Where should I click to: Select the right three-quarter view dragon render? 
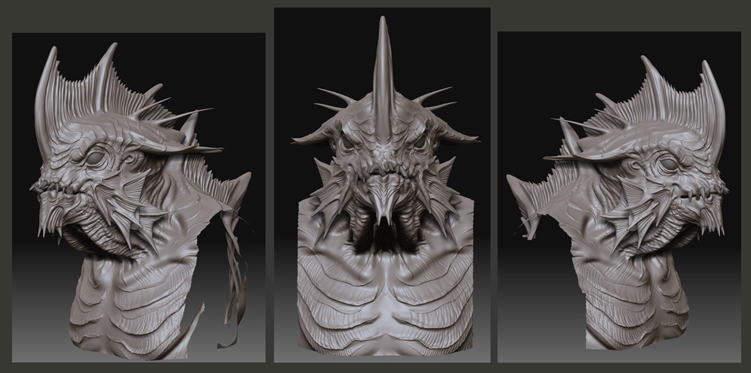pyautogui.click(x=618, y=197)
